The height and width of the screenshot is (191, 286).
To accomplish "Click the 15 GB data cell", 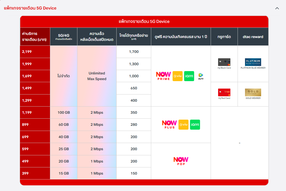I will 64,173.
